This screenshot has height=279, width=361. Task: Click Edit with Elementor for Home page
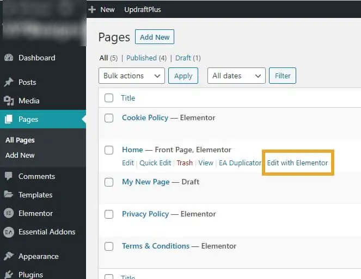(x=297, y=163)
